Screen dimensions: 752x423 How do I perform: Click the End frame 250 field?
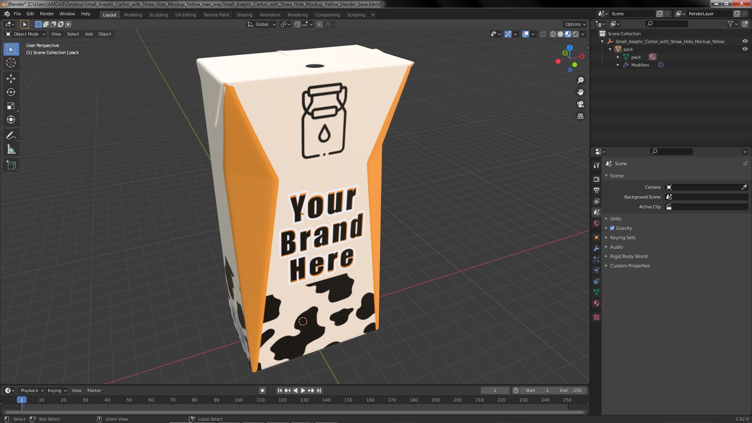[x=571, y=390]
